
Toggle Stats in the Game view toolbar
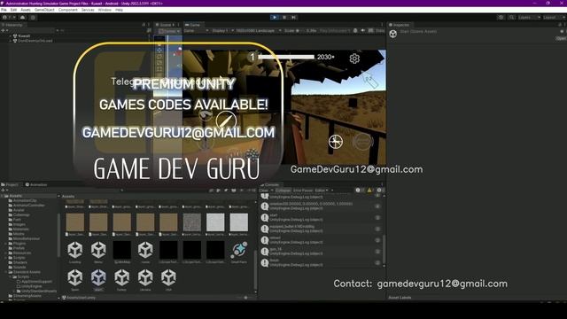tap(380, 31)
